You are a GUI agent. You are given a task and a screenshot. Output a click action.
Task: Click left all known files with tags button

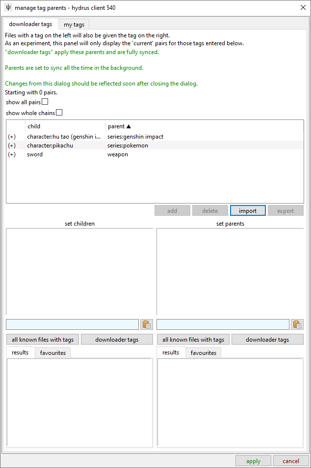43,340
